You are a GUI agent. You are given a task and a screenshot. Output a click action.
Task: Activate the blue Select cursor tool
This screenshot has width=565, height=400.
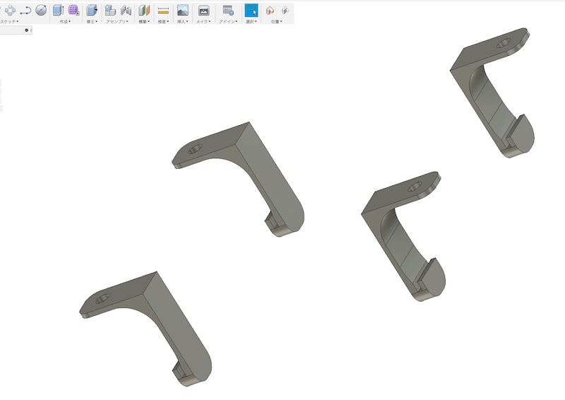(251, 10)
